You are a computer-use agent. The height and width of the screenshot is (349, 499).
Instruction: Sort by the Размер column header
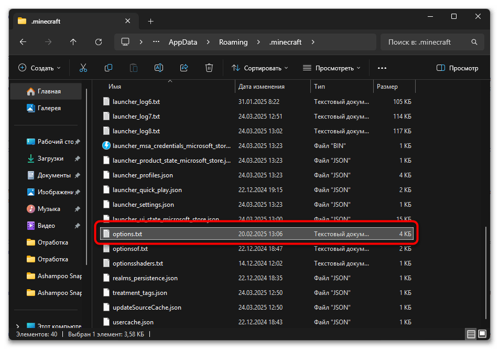pos(395,87)
